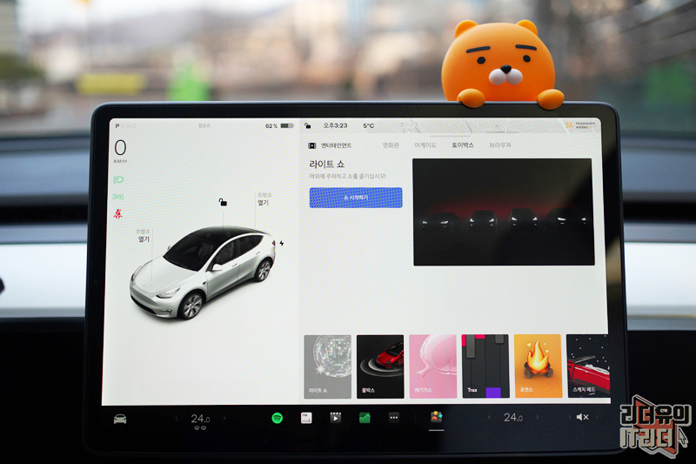The width and height of the screenshot is (696, 464).
Task: Select the 로맨스 campfire card
Action: tap(538, 366)
